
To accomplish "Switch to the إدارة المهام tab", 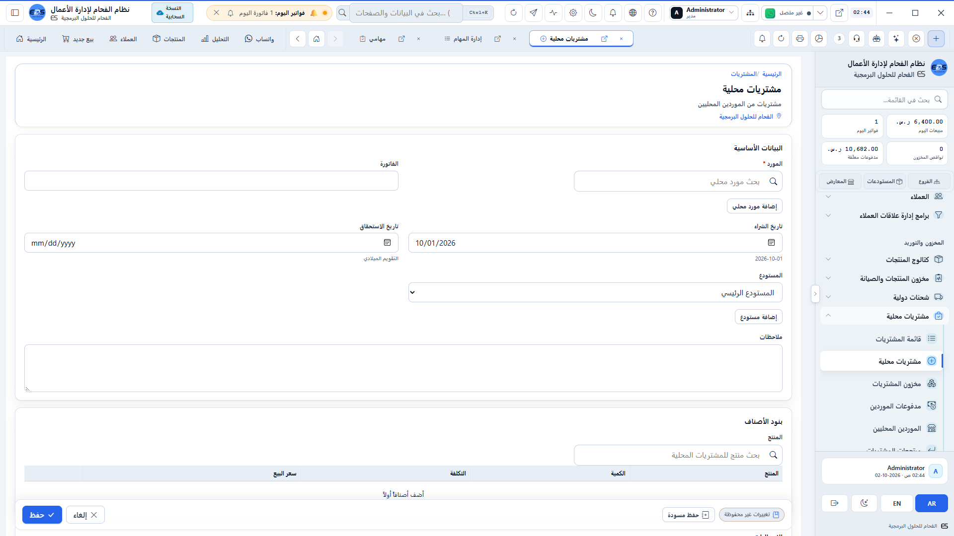I will [463, 39].
